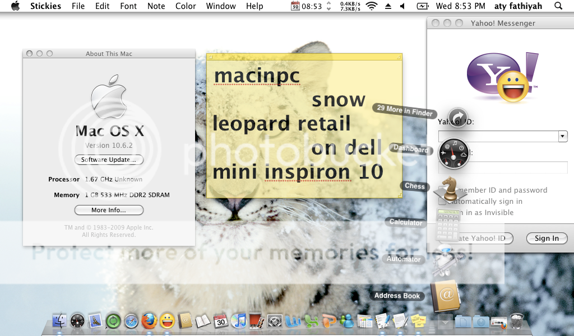Screen dimensions: 574x336
Task: Expand the Yahoo! ID dropdown arrow
Action: pos(563,137)
